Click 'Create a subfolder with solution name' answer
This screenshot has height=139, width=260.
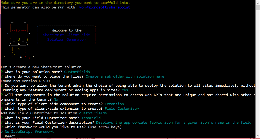point(125,76)
